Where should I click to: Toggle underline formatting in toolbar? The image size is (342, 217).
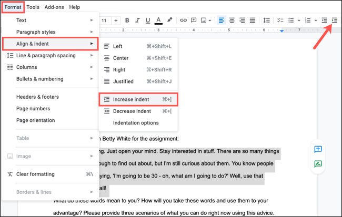pos(148,20)
